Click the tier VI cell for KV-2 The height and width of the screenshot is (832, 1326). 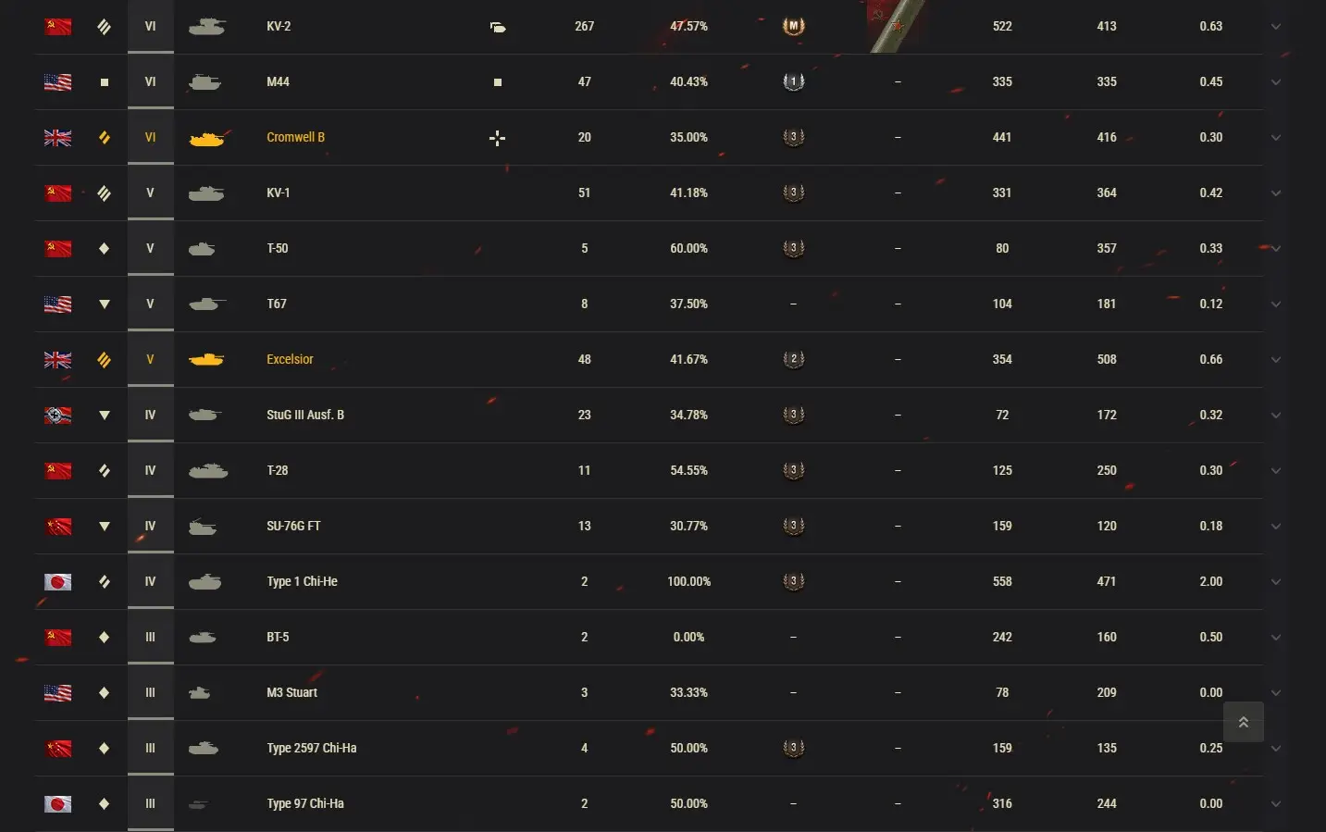(x=150, y=27)
